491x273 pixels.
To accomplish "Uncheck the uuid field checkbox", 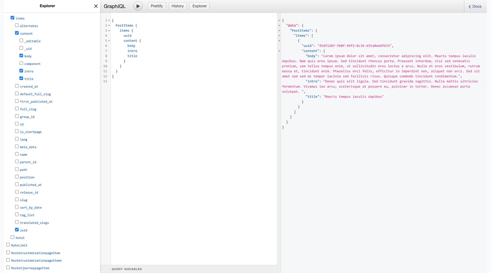I will 17,229.
